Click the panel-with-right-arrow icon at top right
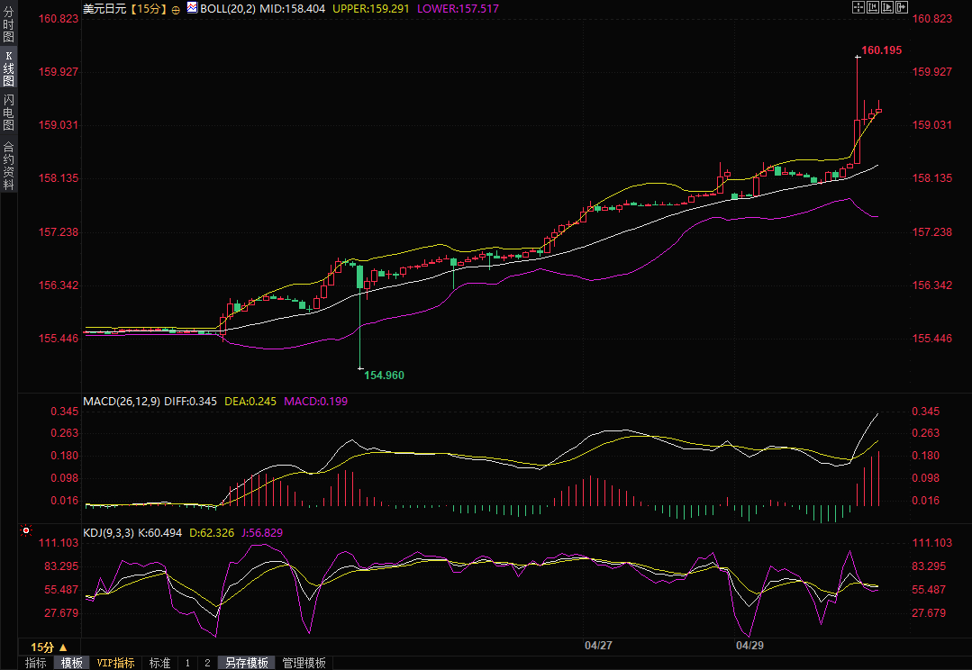The image size is (972, 670). point(901,7)
